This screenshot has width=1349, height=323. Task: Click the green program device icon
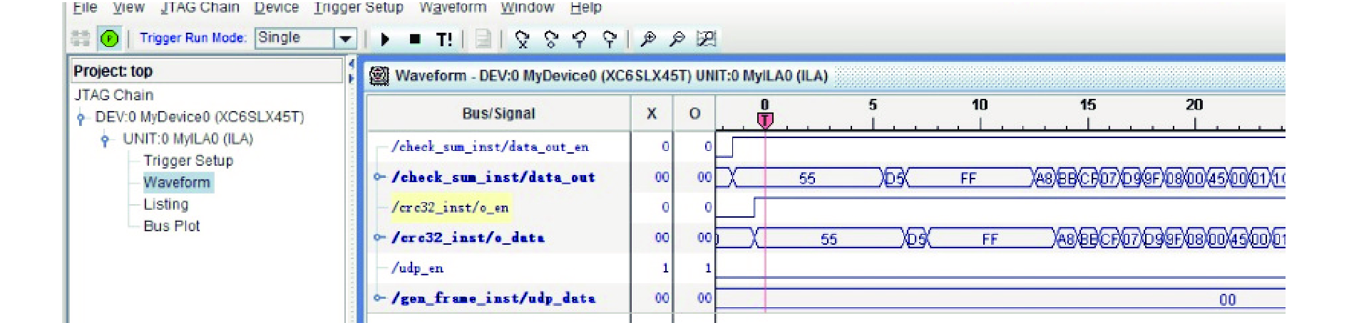coord(109,38)
